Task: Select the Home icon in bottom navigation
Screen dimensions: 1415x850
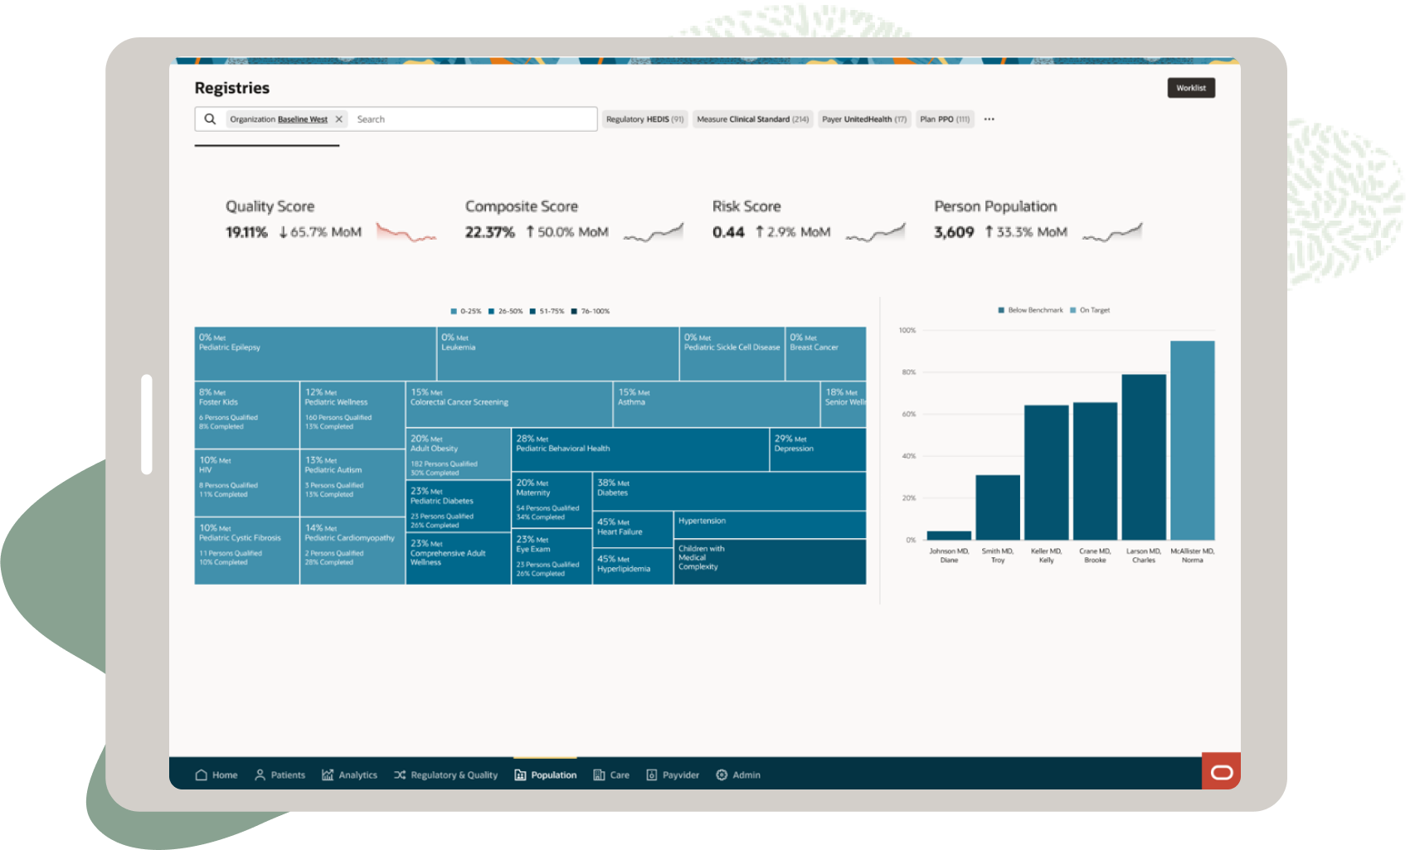Action: click(201, 775)
